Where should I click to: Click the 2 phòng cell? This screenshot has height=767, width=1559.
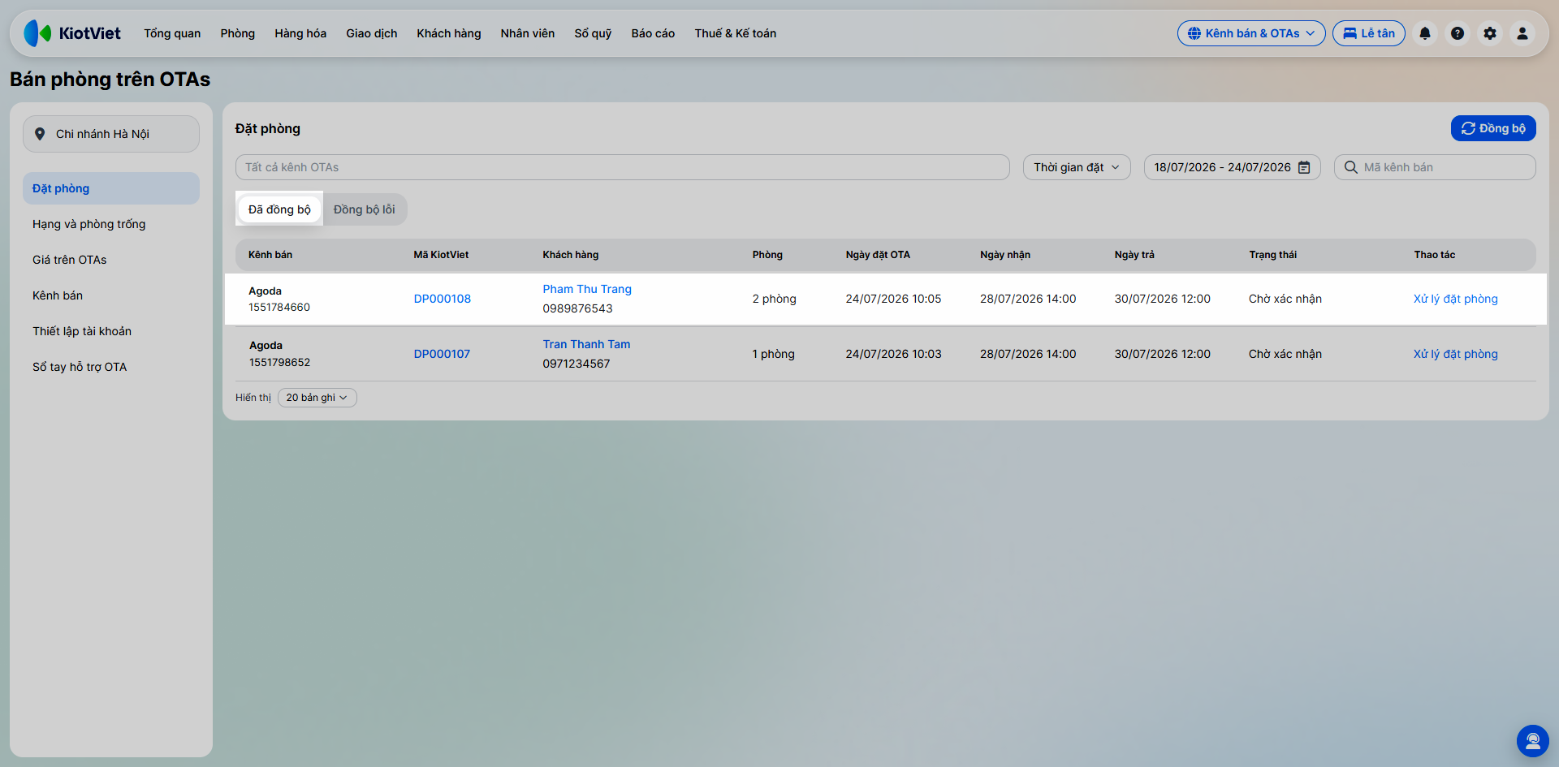[x=774, y=299]
